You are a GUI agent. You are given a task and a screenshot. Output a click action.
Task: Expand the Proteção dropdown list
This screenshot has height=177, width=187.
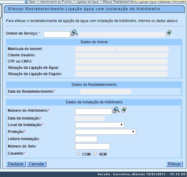coord(105,132)
